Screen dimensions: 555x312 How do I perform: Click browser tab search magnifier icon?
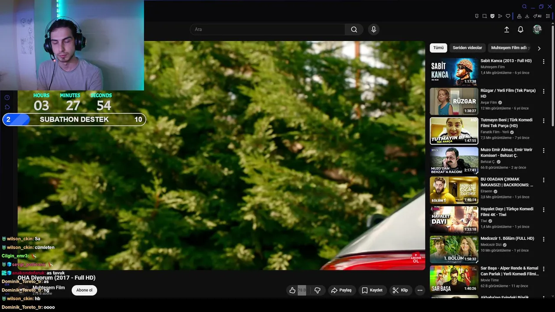524,6
